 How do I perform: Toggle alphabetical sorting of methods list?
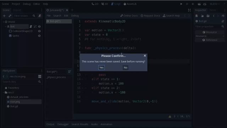pyautogui.click(x=70, y=72)
